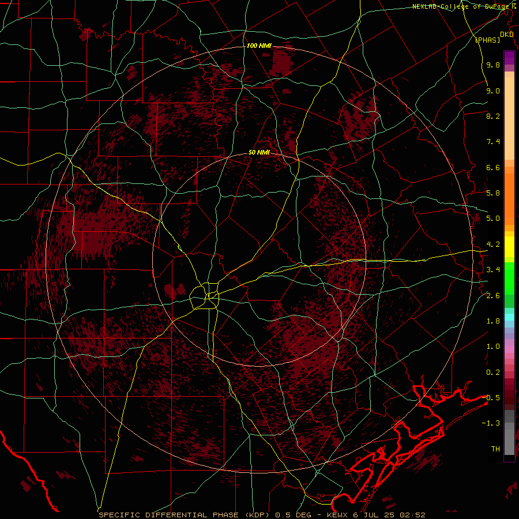Viewport: 519px width, 519px height.
Task: Click the 4.2 legend value
Action: [493, 245]
